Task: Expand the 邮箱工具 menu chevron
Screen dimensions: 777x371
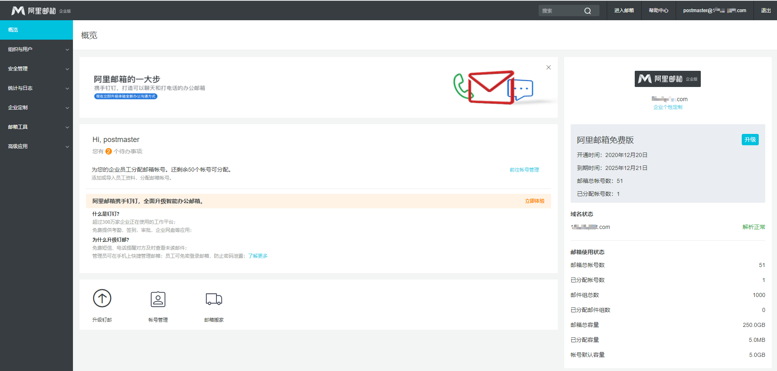Action: point(67,127)
